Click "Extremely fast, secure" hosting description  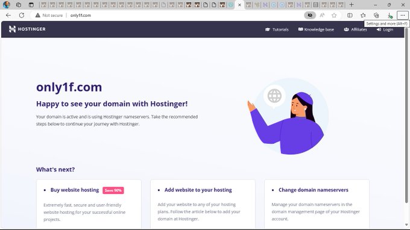84,213
